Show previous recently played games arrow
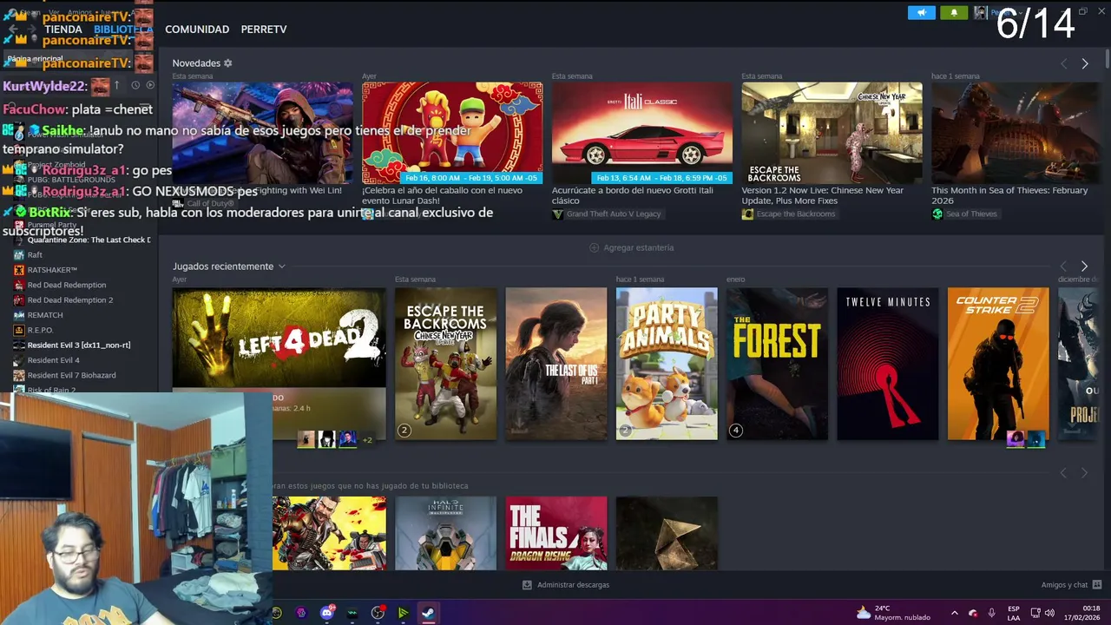Screen dimensions: 1111x625 coord(1063,266)
